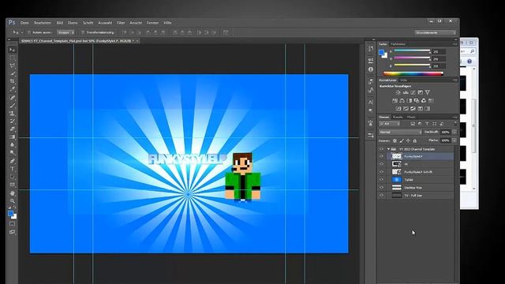This screenshot has height=284, width=505.
Task: Switch to the Farbfelder tab
Action: pos(398,44)
